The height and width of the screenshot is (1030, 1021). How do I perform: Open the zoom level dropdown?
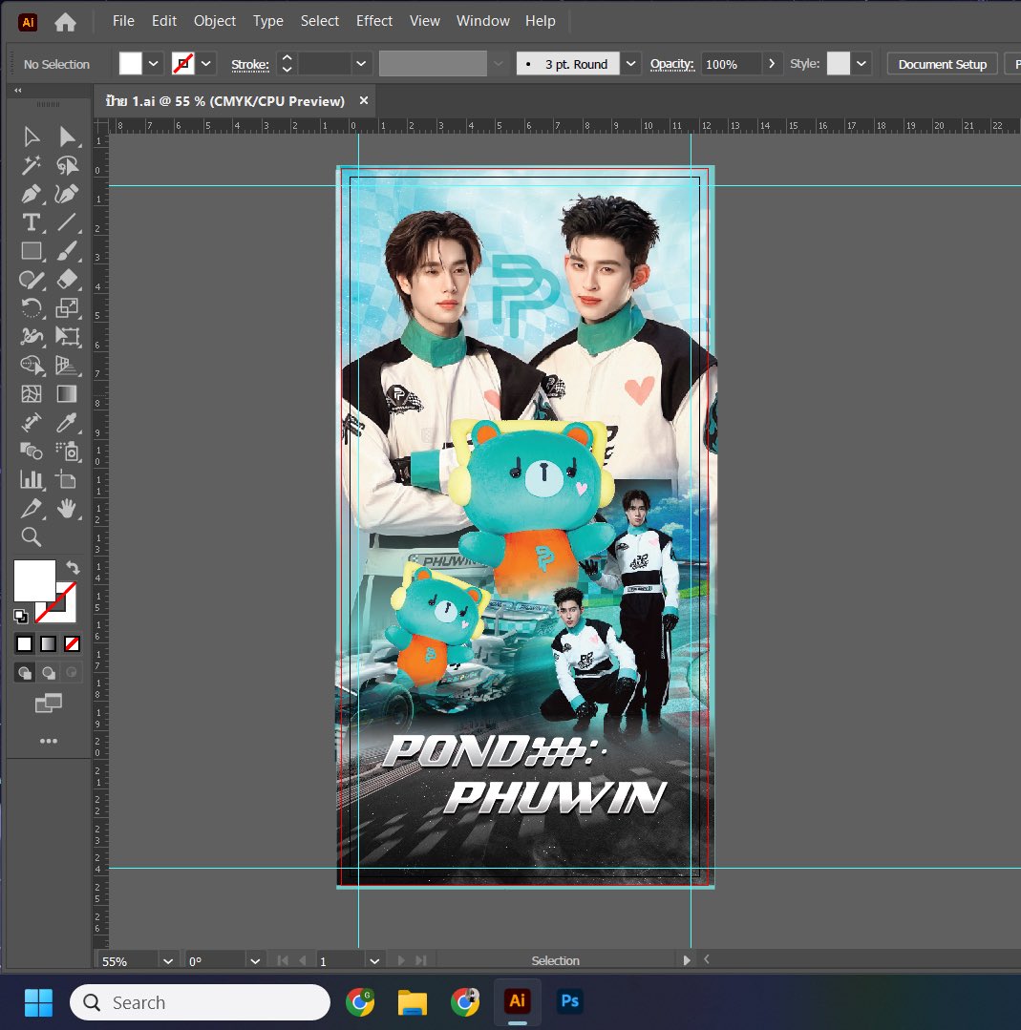point(167,960)
